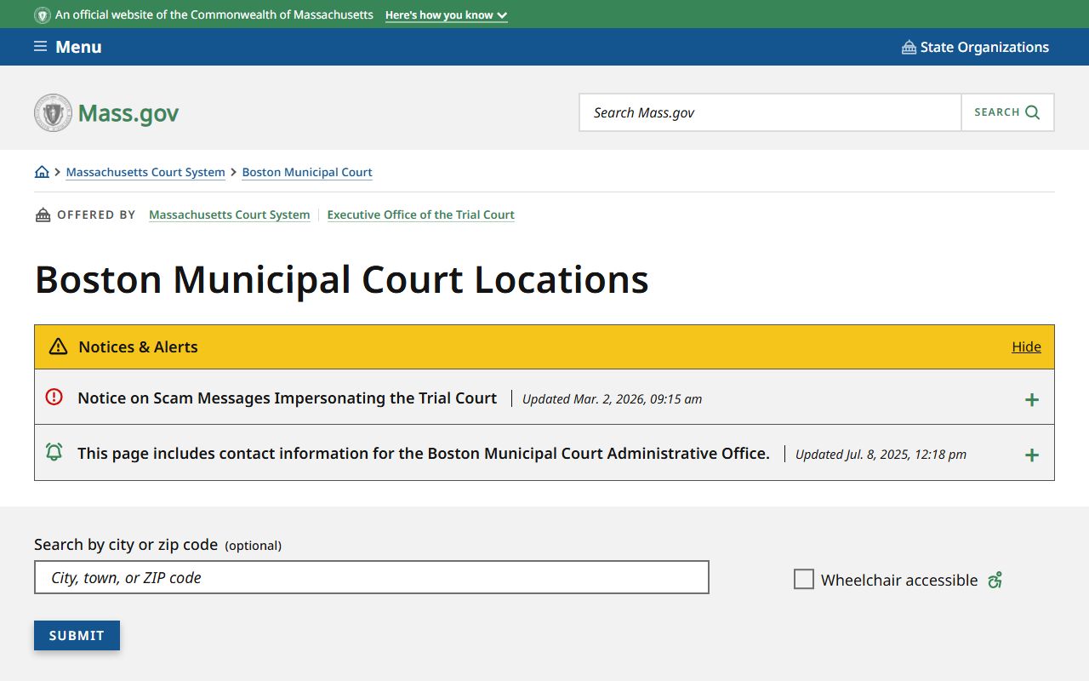Screen dimensions: 1089x681
Task: Click the Submit button
Action: (77, 635)
